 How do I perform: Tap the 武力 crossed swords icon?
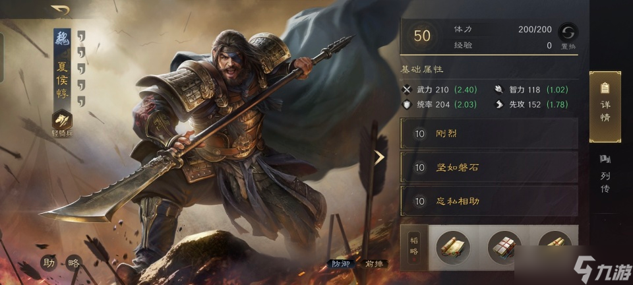click(x=407, y=90)
